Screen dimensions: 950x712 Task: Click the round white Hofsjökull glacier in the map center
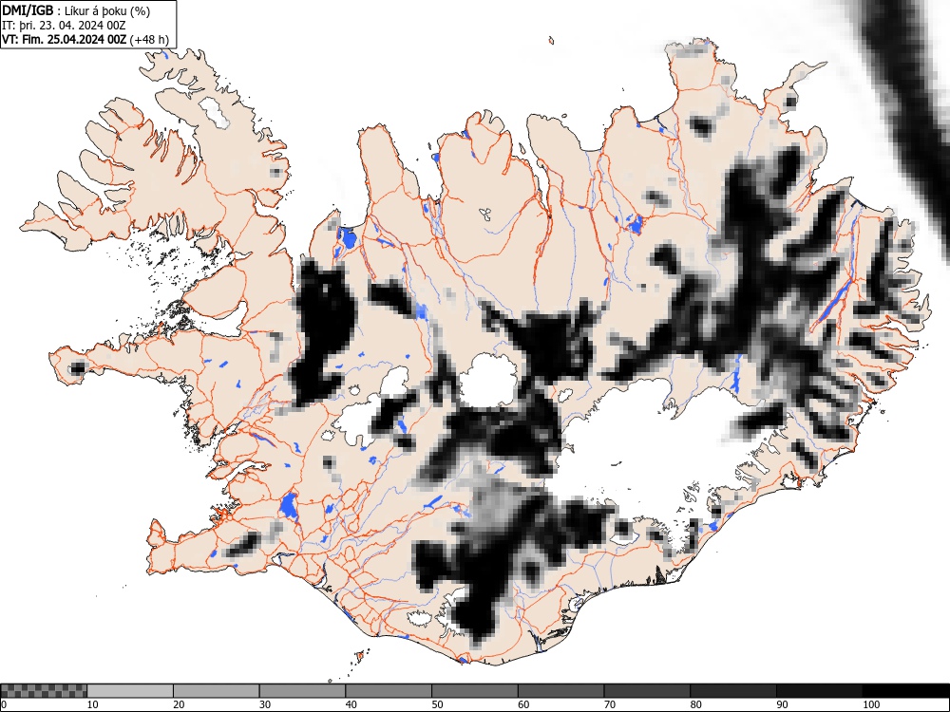(488, 382)
